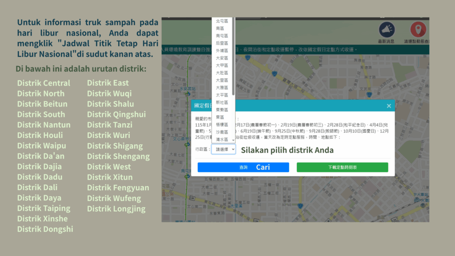This screenshot has width=455, height=256.
Task: Click the district list scroll-down arrow
Action: 233,140
